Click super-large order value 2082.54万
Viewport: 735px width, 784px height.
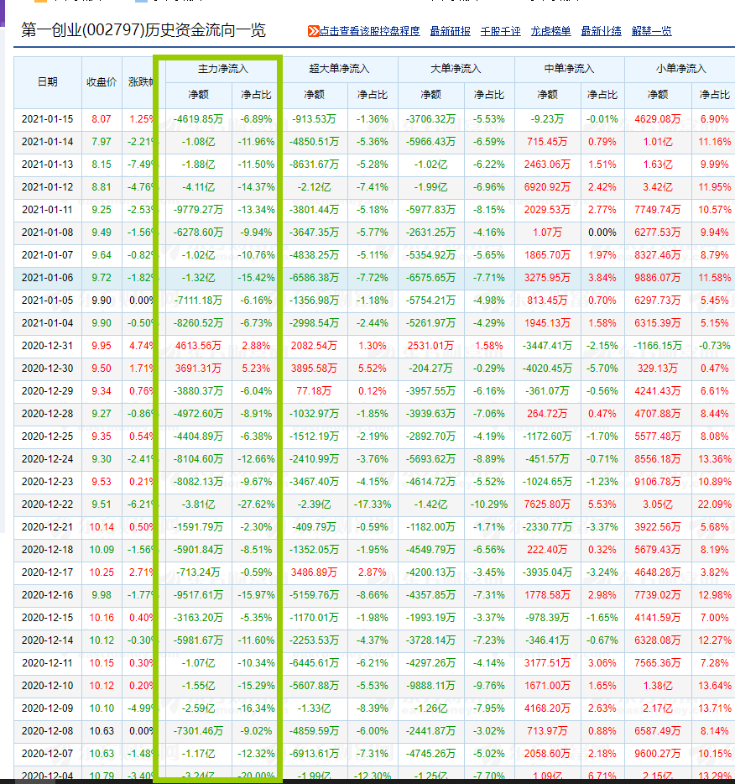point(315,346)
